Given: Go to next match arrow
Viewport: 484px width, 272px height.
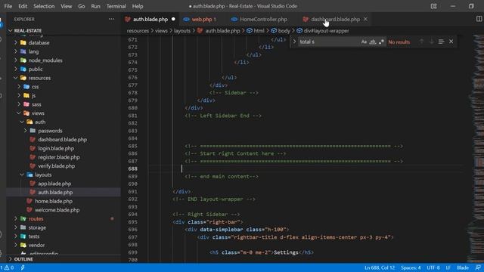Looking at the screenshot, I should coord(431,42).
